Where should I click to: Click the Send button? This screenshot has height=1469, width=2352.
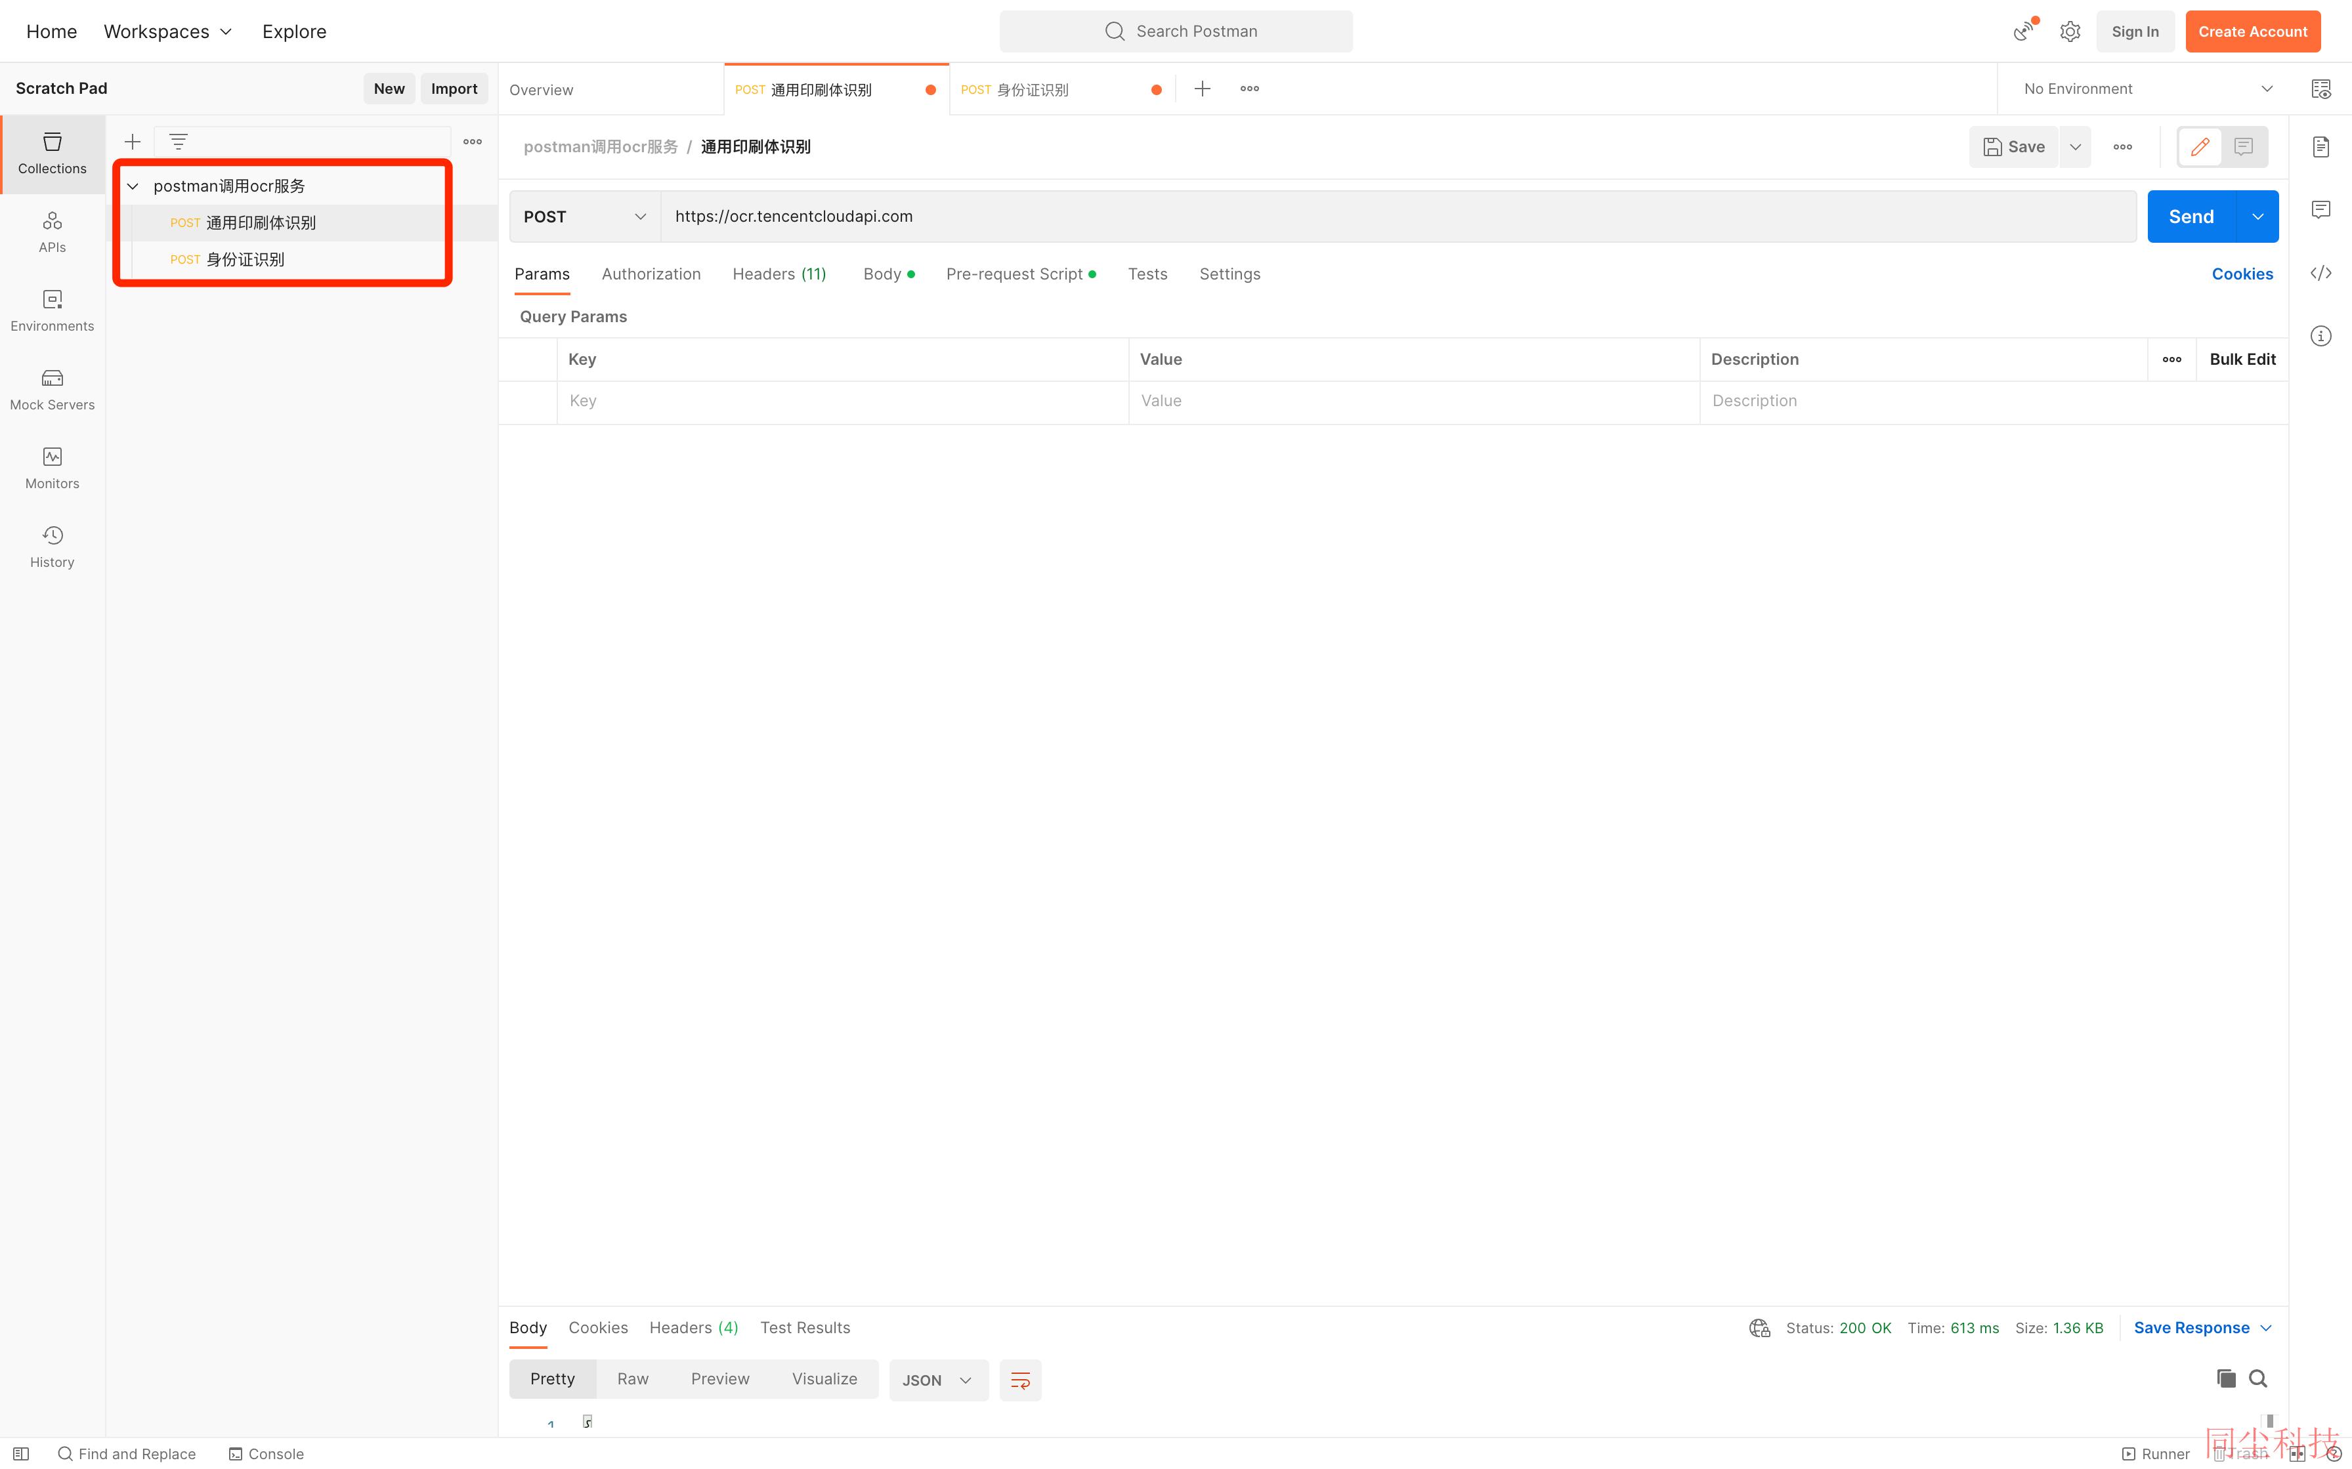(2192, 217)
